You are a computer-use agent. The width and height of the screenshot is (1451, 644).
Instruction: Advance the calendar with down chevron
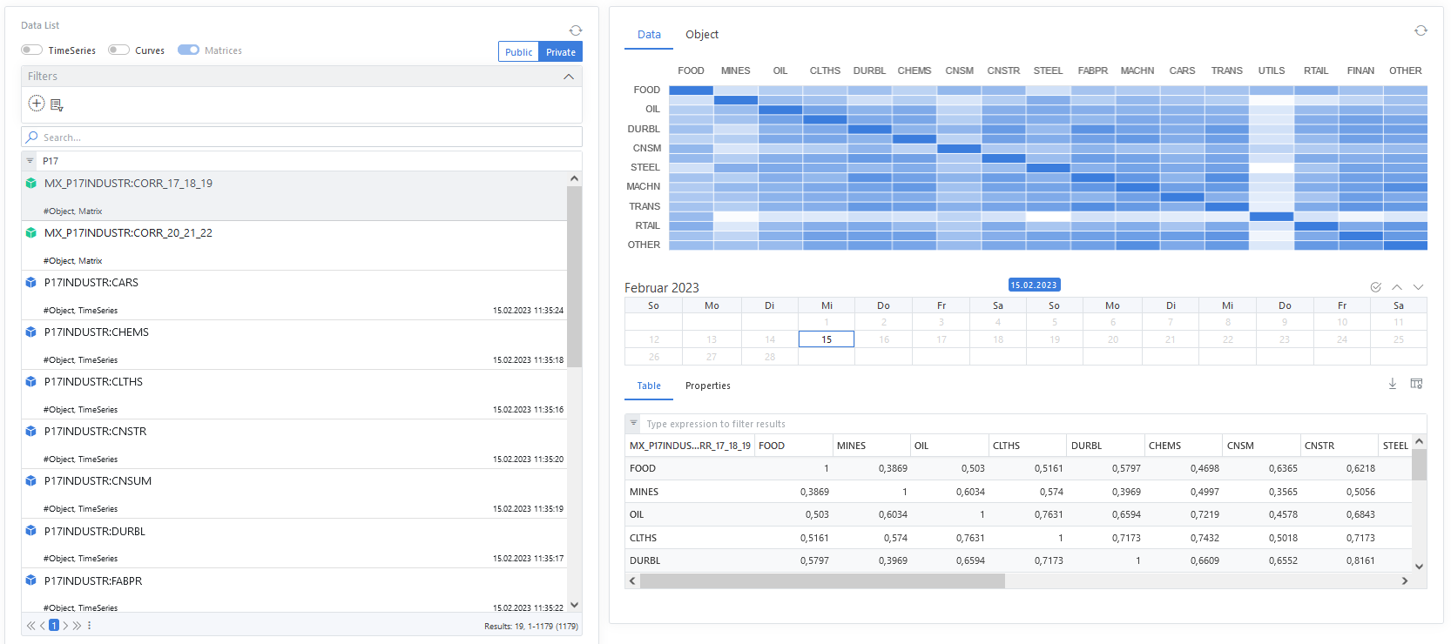click(1418, 287)
